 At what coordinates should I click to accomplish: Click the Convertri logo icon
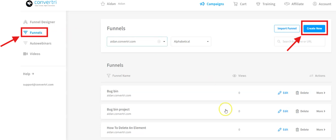[x=29, y=4]
